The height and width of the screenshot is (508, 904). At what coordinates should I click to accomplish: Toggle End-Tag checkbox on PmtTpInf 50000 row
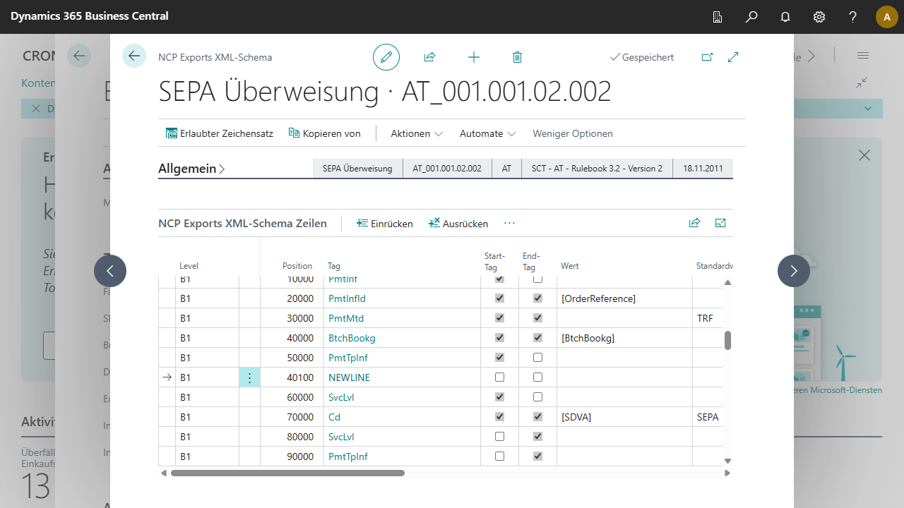click(538, 358)
